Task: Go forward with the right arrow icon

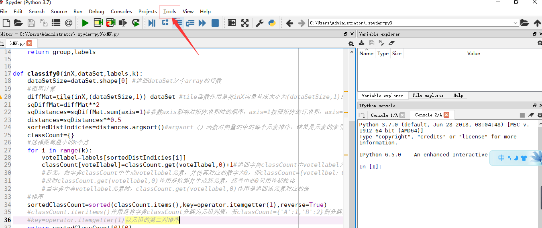Action: (302, 23)
